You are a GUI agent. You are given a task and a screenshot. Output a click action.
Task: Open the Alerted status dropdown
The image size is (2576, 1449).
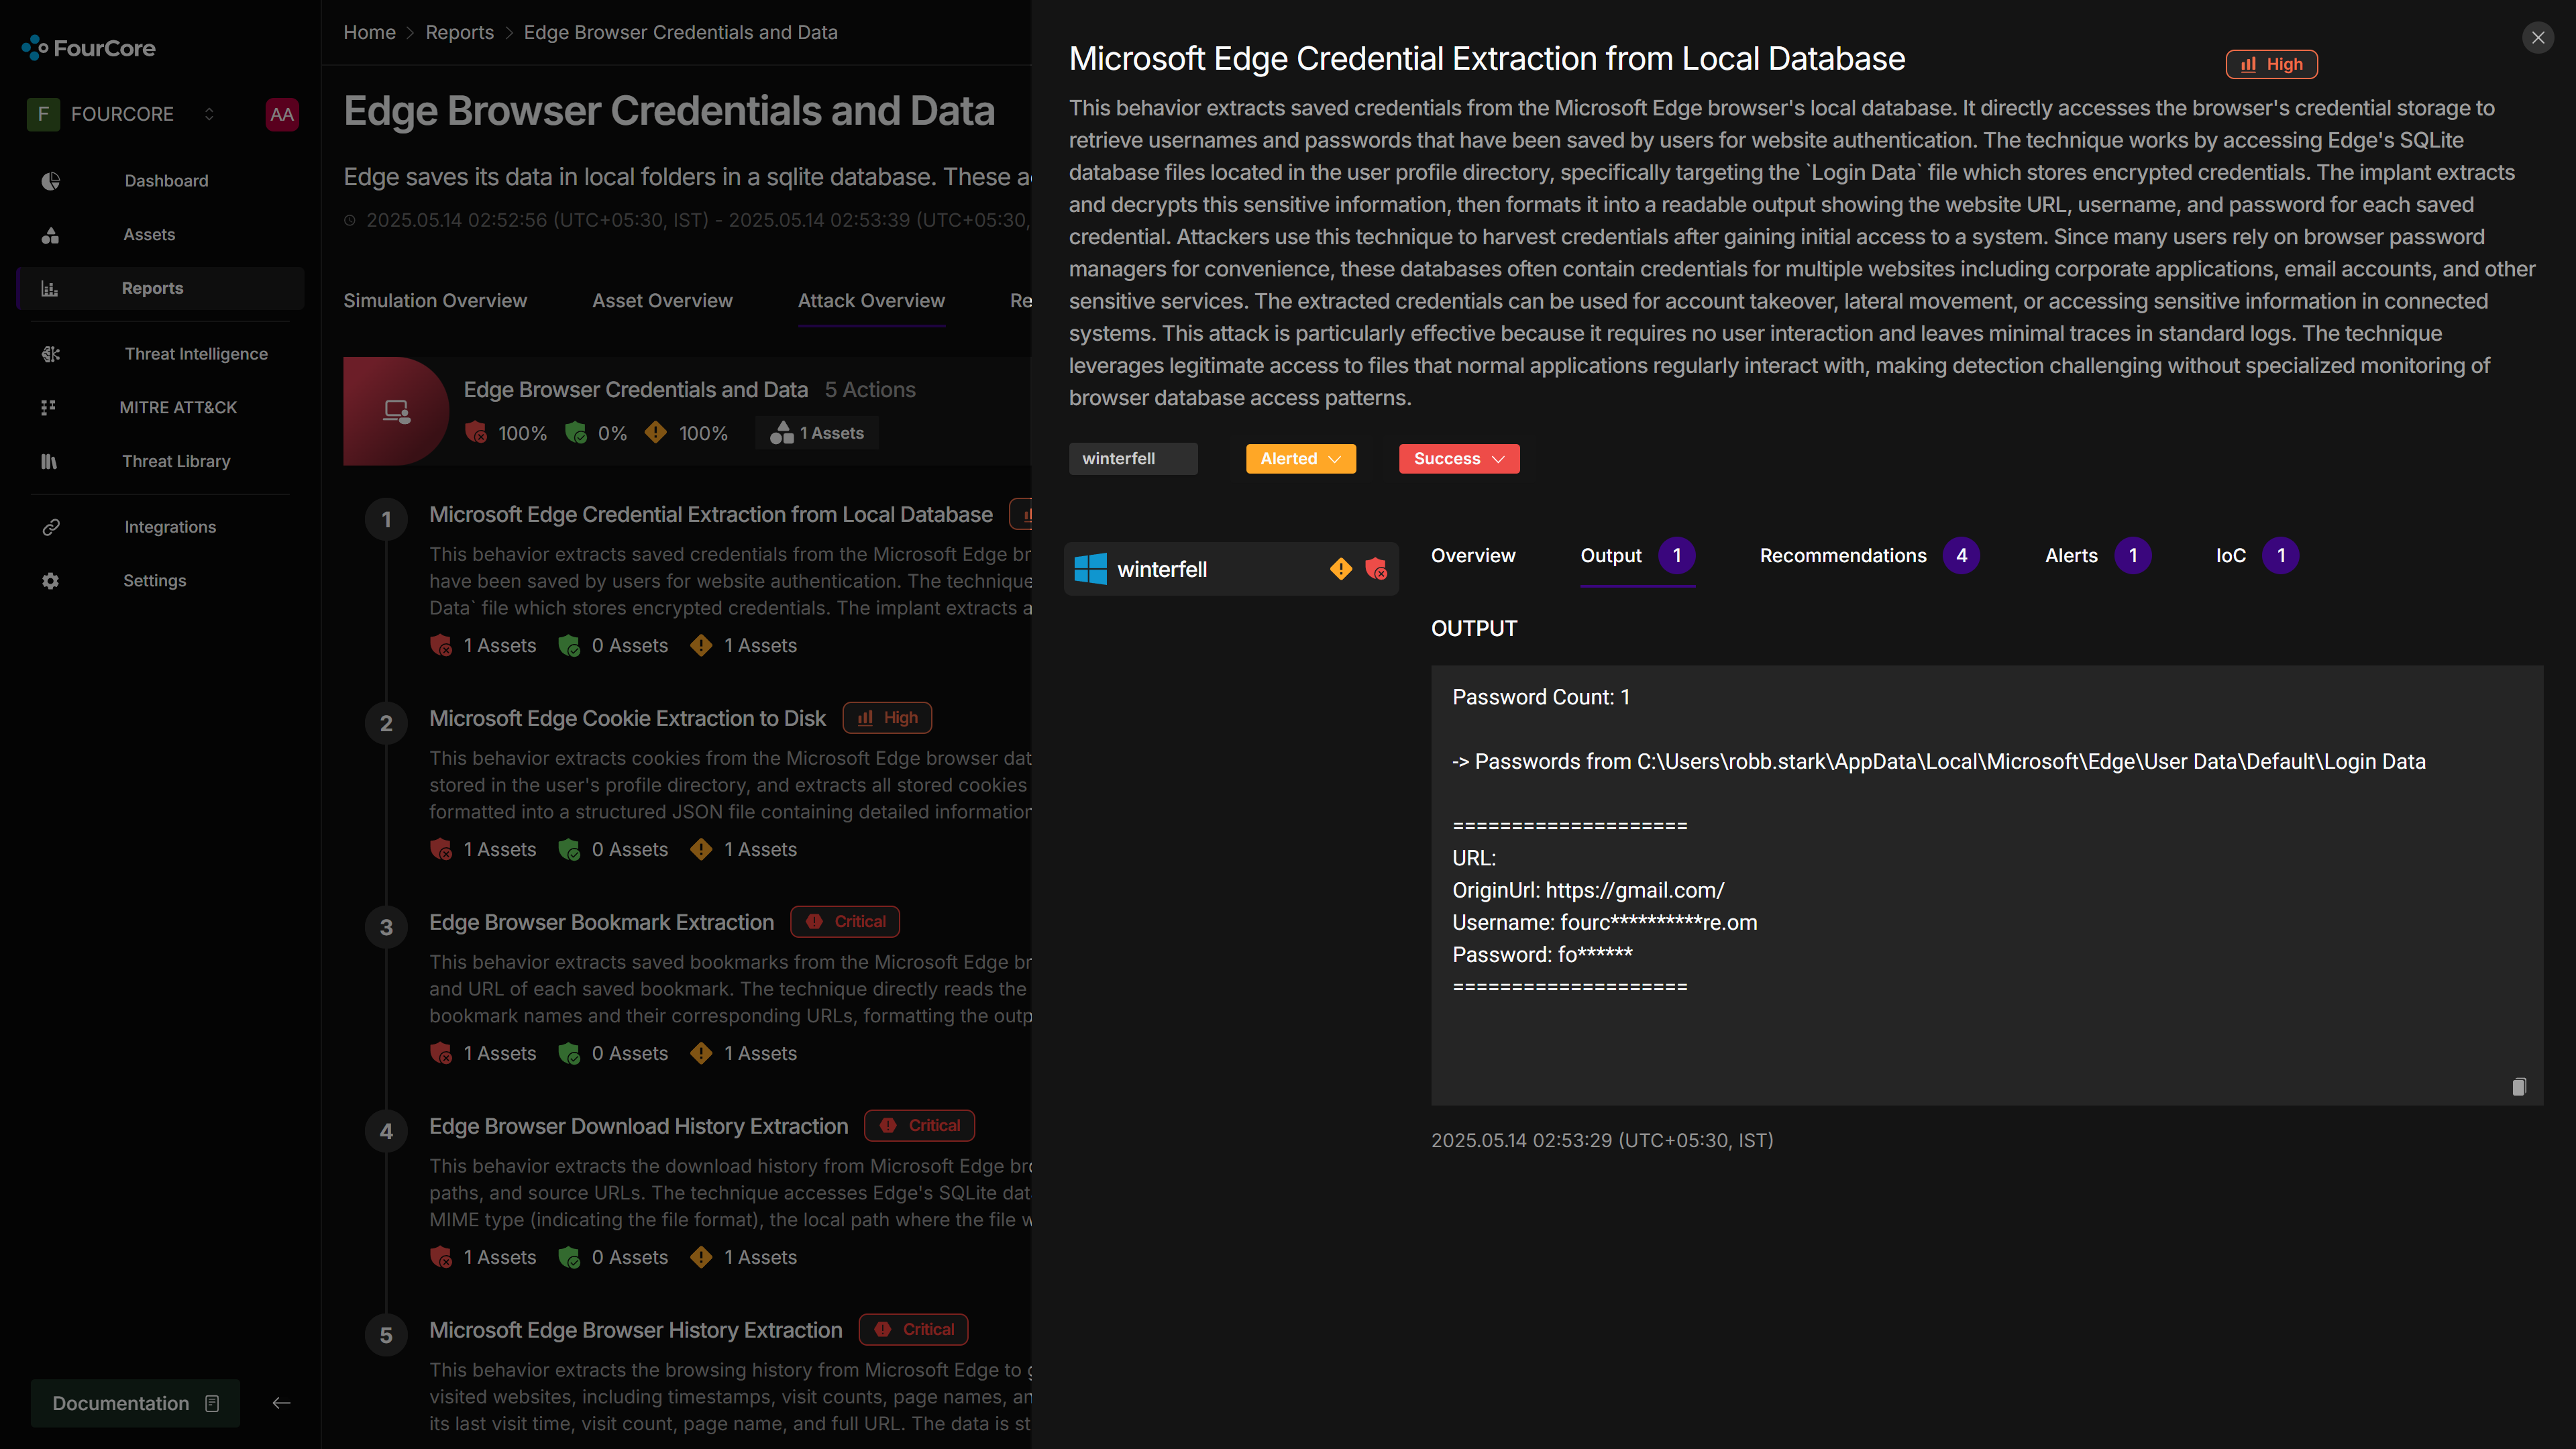coord(1300,459)
